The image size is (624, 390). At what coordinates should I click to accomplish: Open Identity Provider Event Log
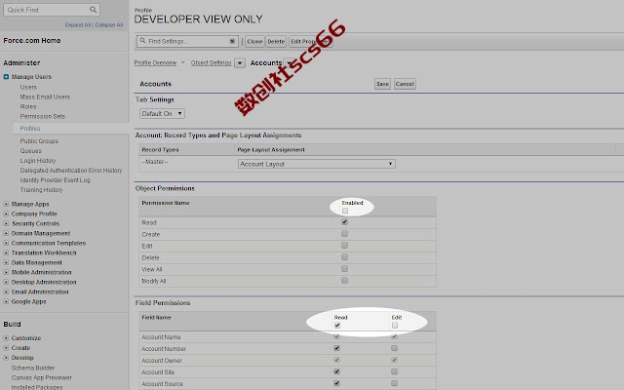[x=55, y=179]
